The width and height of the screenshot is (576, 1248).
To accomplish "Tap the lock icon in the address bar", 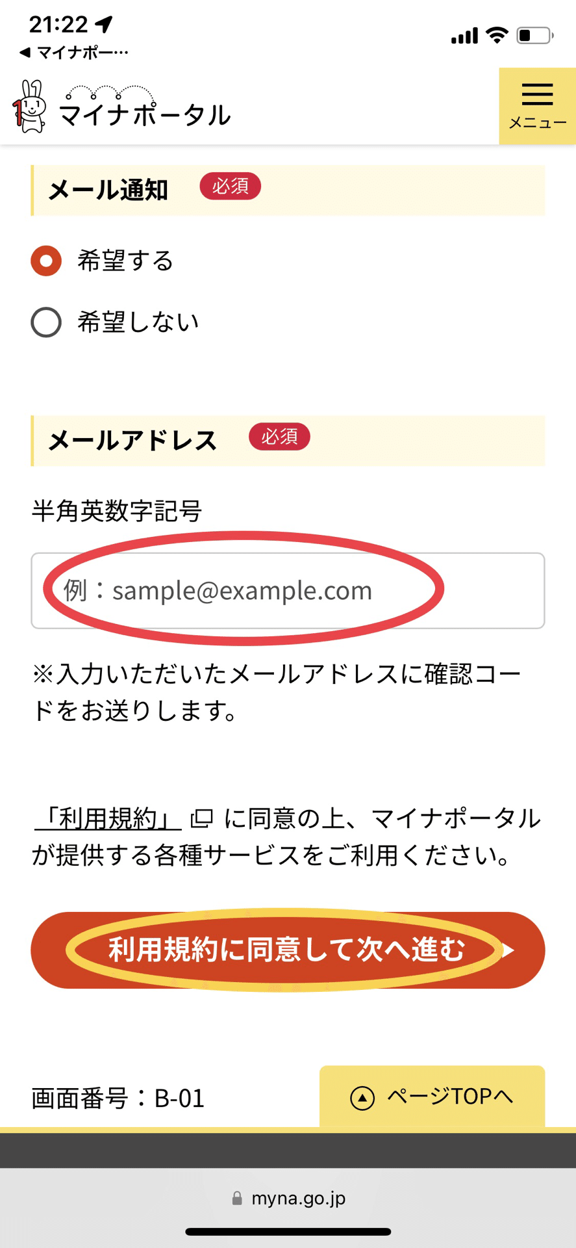I will [x=237, y=1198].
